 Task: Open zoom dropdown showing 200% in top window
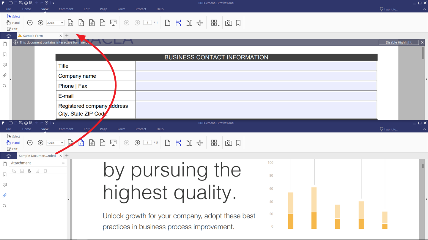(62, 23)
